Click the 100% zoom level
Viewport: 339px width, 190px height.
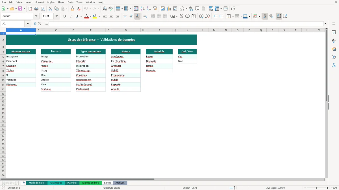[334, 188]
